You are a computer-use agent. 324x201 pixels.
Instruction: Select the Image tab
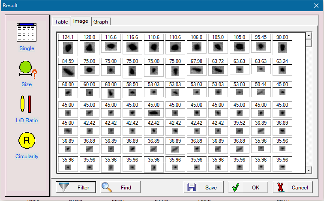[81, 21]
